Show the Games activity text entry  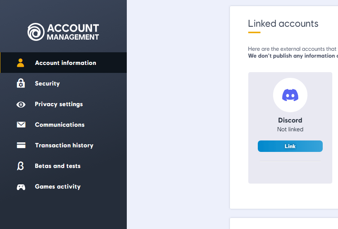click(x=58, y=187)
